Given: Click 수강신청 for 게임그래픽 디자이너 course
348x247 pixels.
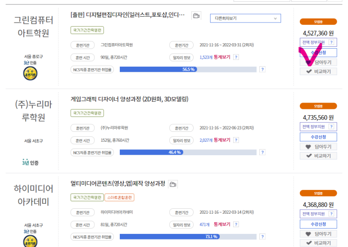Looking at the screenshot, I should click(x=318, y=137).
